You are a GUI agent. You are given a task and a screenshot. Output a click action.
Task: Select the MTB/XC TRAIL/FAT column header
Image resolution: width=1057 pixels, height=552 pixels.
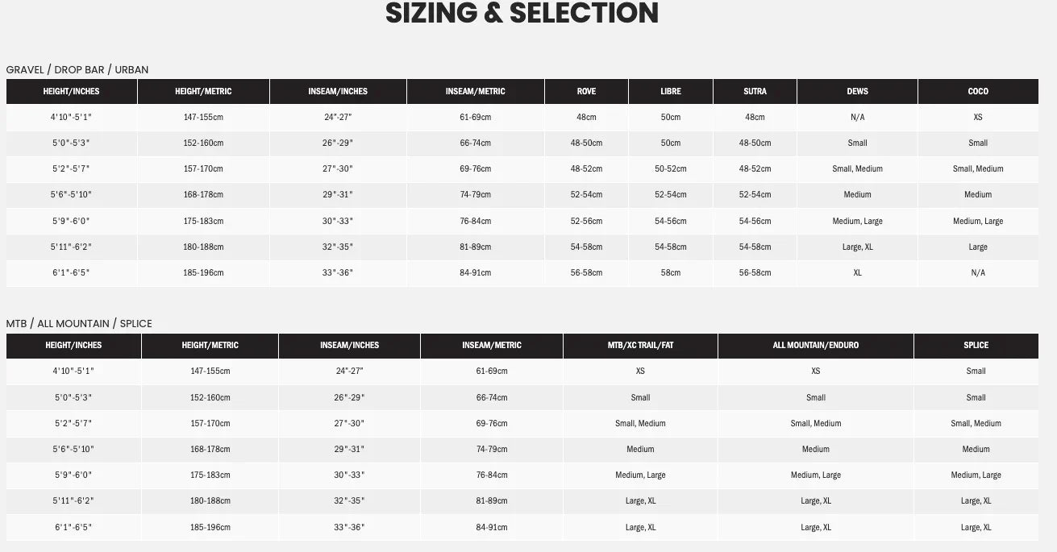[640, 346]
